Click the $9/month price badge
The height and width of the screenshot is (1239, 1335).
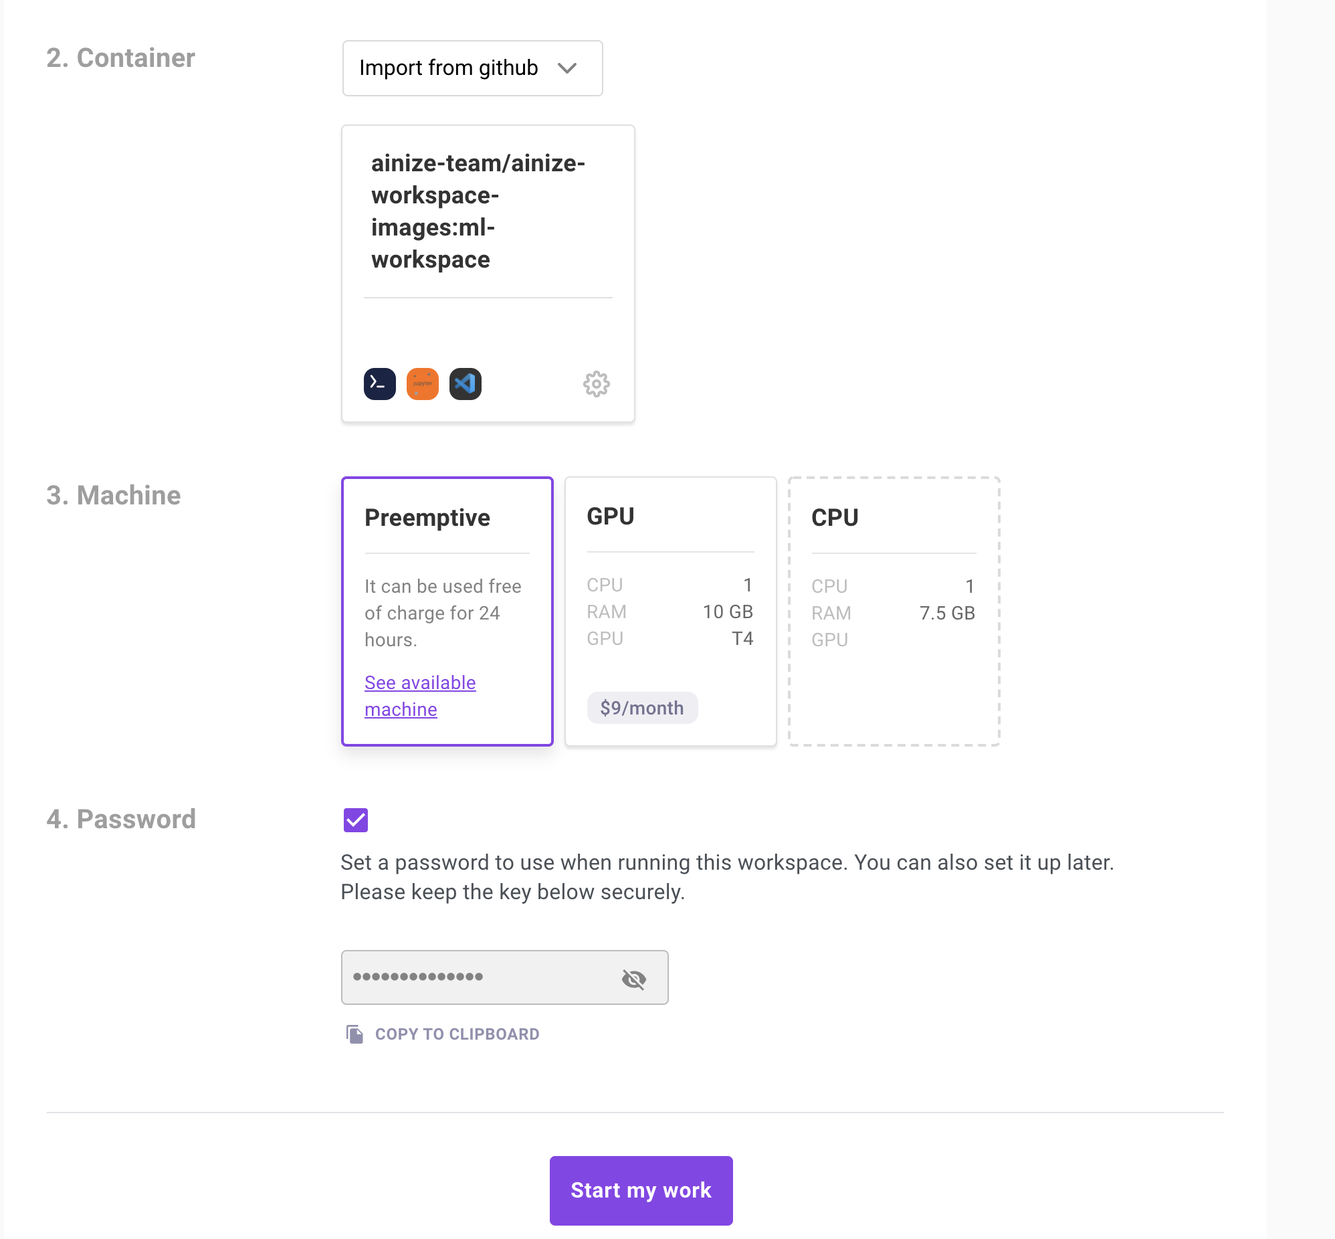[641, 707]
